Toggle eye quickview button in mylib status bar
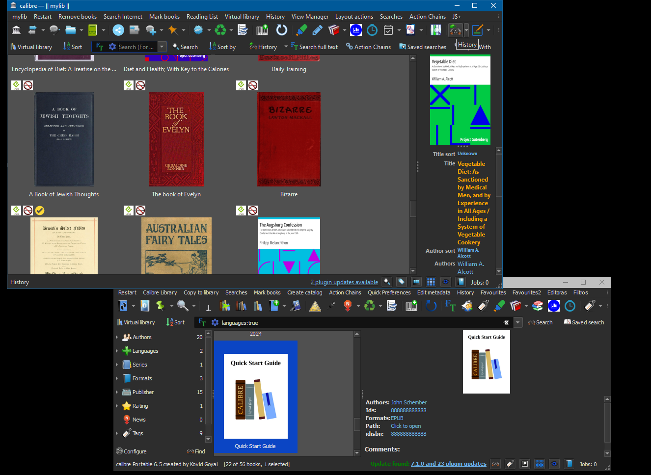Image resolution: width=651 pixels, height=475 pixels. click(446, 282)
